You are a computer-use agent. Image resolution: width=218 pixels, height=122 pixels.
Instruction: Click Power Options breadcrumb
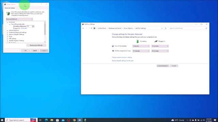click(128, 28)
